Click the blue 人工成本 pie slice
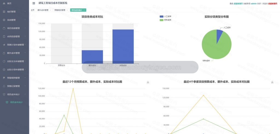The height and width of the screenshot is (134, 280). pos(219,35)
